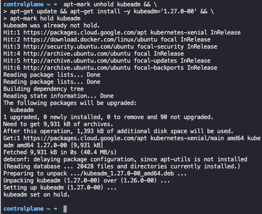Click the tilde directory in the bottom prompt
Image resolution: width=262 pixels, height=214 pixels.
[47, 209]
